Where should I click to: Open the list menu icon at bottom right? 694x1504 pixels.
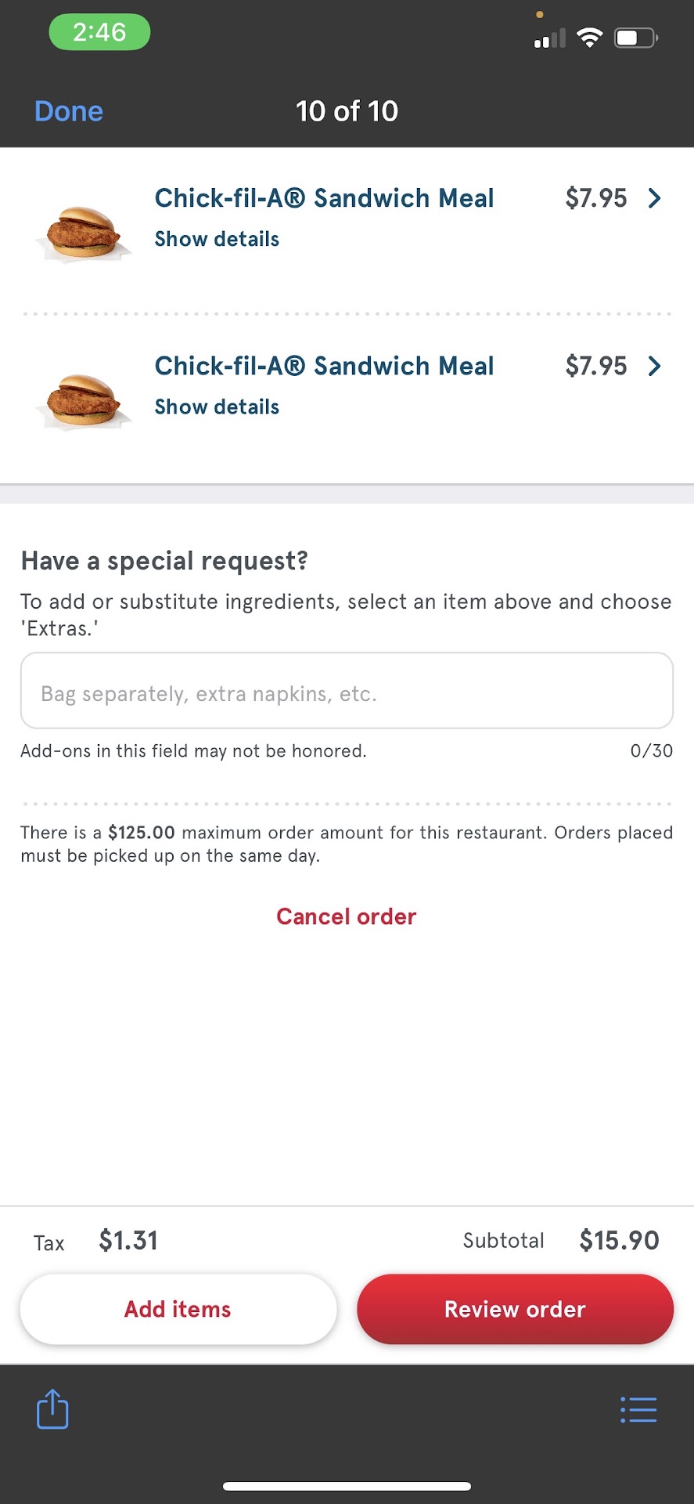[x=638, y=1409]
